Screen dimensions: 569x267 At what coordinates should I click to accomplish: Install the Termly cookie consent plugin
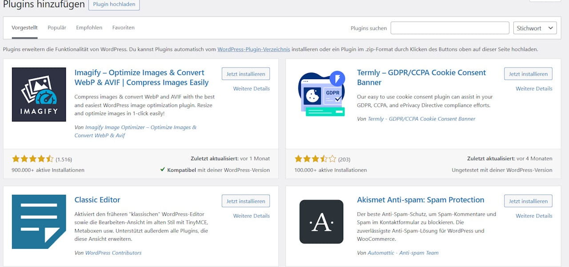(x=528, y=74)
